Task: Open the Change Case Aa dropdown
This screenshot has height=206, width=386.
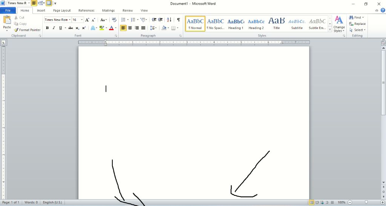Action: tap(103, 20)
